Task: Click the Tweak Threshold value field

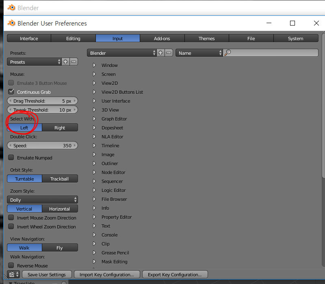Action: [x=43, y=110]
